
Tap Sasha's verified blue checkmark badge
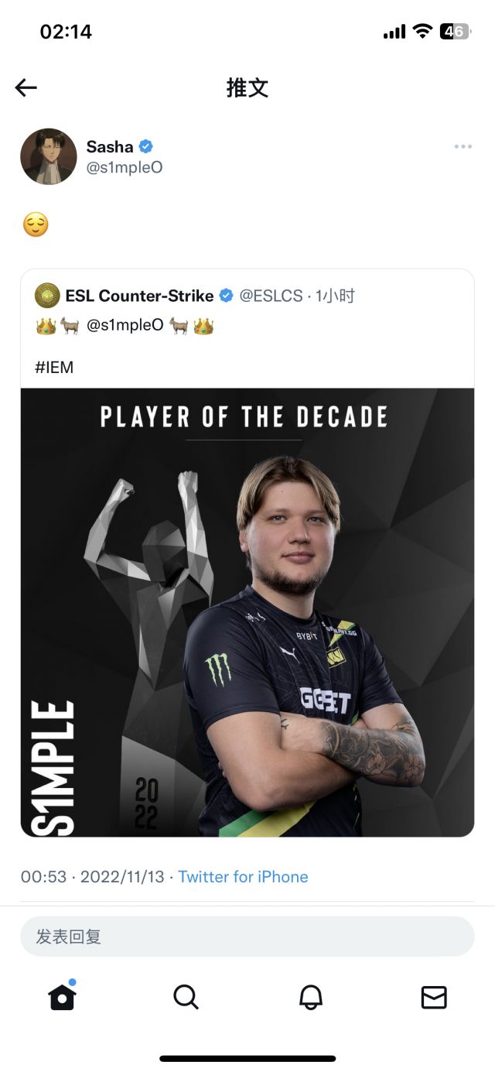[x=145, y=146]
